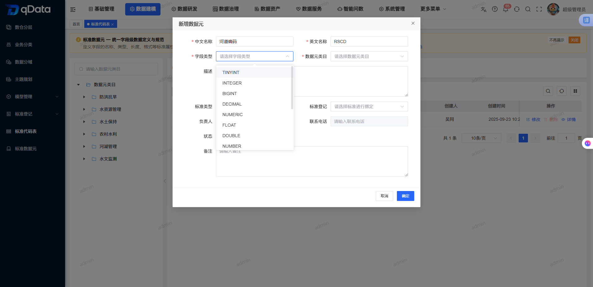Image resolution: width=593 pixels, height=287 pixels.
Task: Click the user avatar image
Action: 553,9
